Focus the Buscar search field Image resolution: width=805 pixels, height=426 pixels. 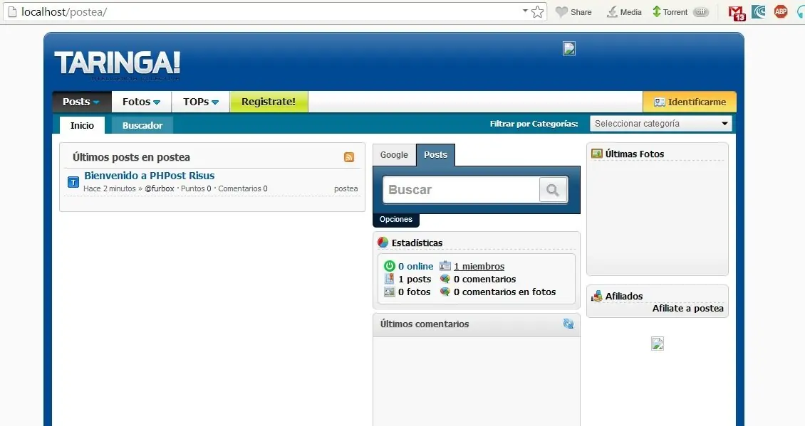click(461, 190)
